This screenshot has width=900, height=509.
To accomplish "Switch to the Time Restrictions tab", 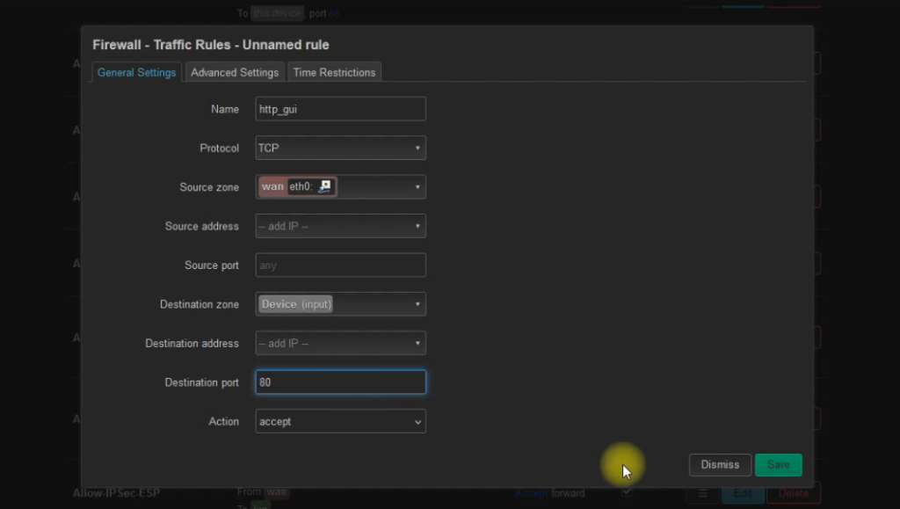I will click(x=334, y=73).
